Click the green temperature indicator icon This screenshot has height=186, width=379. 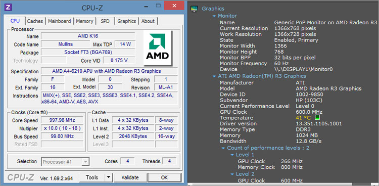317,118
